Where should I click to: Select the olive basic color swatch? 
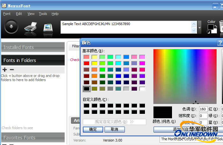(x=94, y=89)
